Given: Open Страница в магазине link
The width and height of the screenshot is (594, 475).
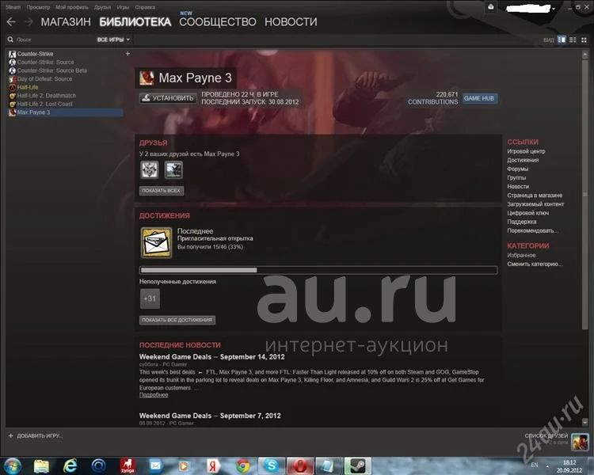Looking at the screenshot, I should click(x=535, y=195).
